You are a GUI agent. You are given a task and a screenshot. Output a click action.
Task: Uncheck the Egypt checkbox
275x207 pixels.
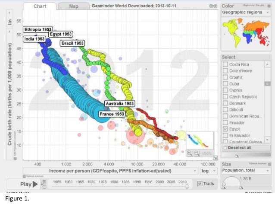[x=225, y=129]
